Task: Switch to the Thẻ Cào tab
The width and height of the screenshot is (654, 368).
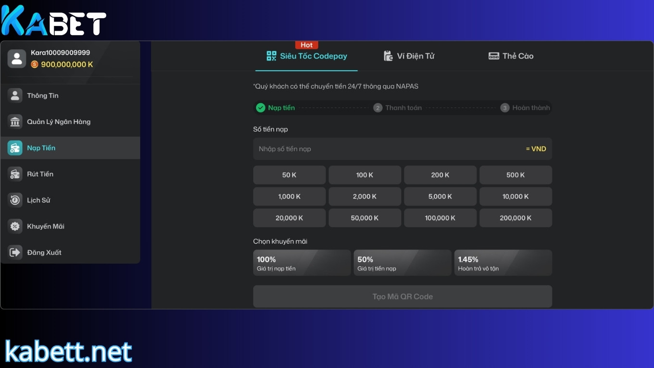Action: 511,56
